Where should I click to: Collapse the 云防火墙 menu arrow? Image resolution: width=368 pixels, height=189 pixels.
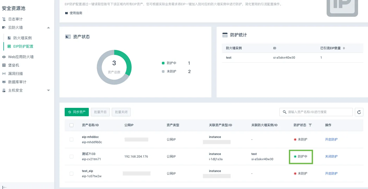48,27
